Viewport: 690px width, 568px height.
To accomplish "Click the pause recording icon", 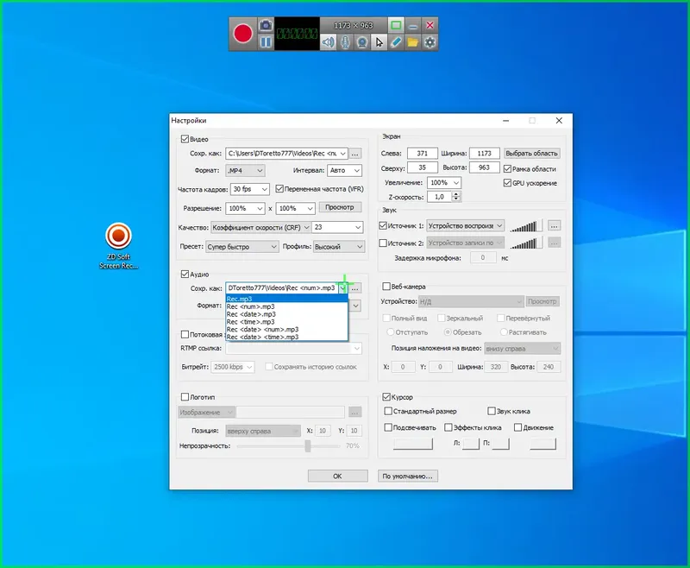I will pyautogui.click(x=266, y=41).
